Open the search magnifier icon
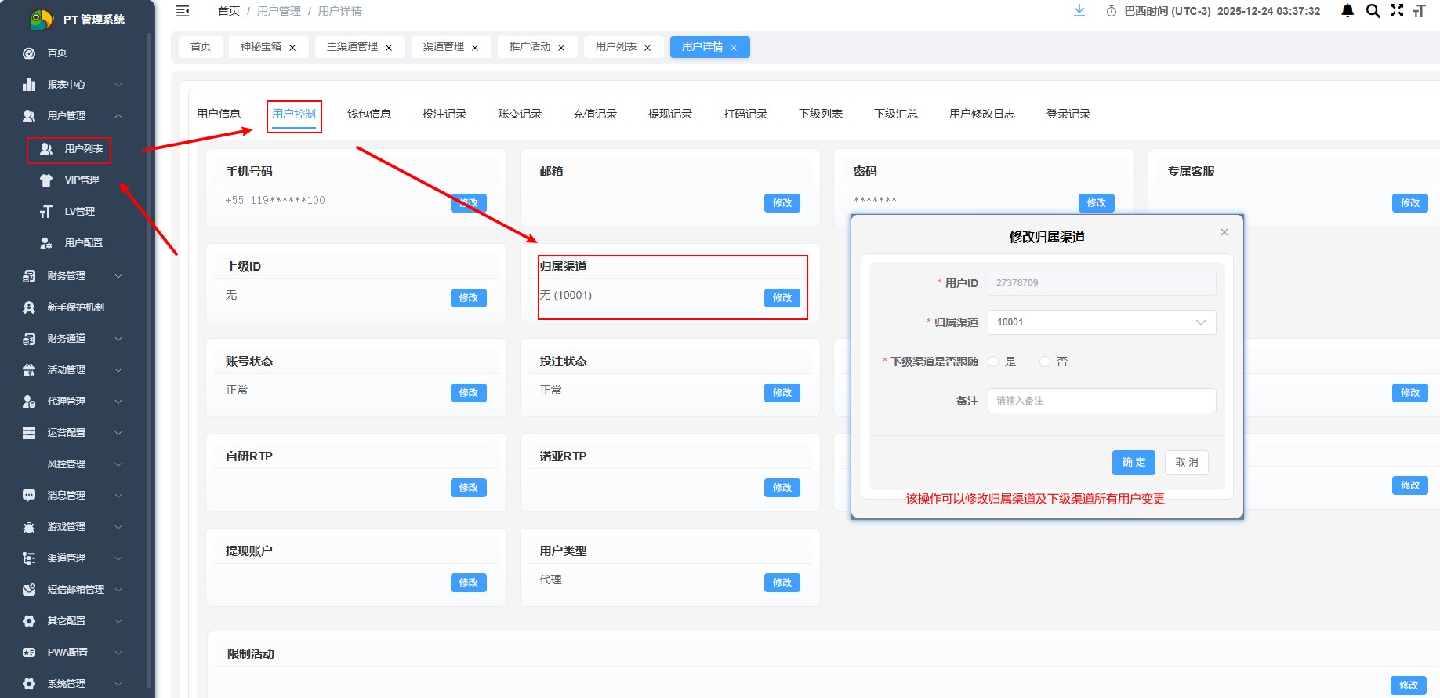1440x698 pixels. (x=1373, y=11)
